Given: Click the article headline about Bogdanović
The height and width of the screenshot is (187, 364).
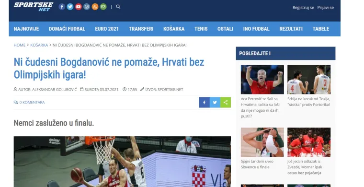Looking at the screenshot, I should (109, 69).
